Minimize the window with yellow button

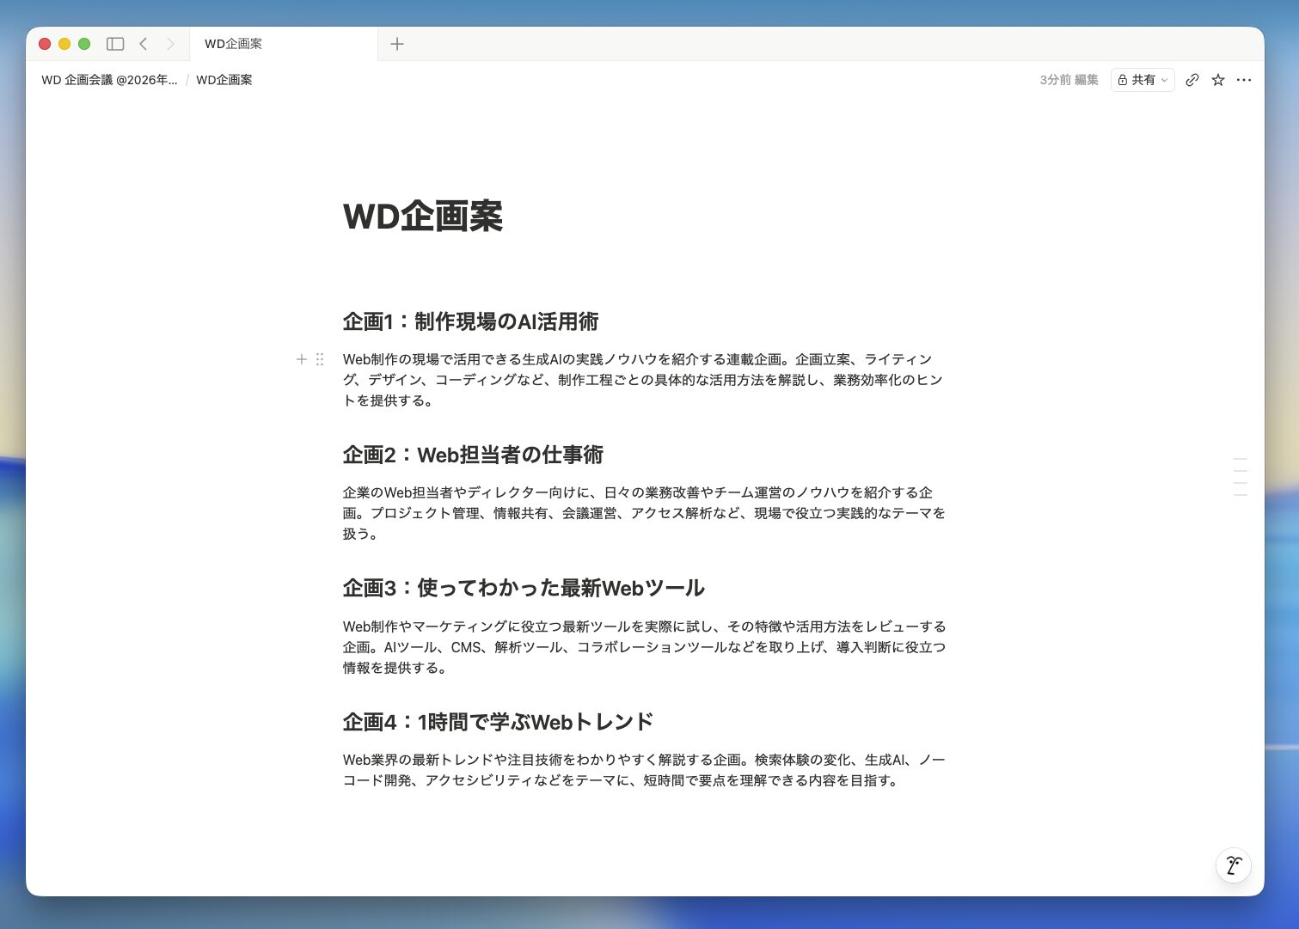click(64, 44)
